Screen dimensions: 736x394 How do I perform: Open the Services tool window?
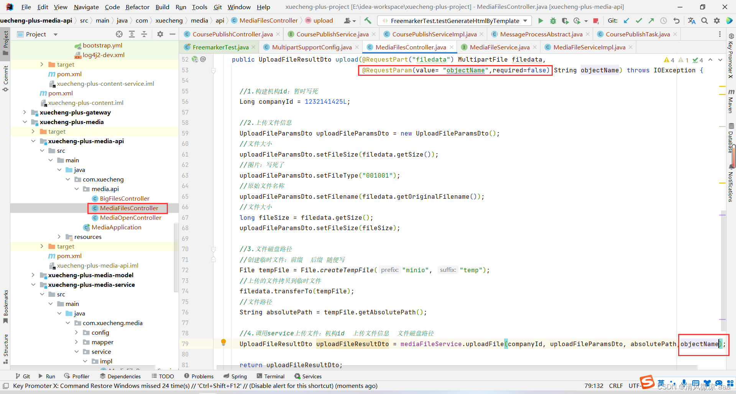(308, 376)
